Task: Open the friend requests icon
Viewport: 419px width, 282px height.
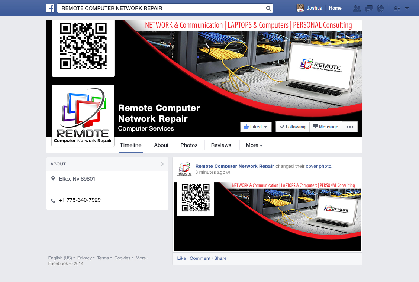Action: coord(357,8)
